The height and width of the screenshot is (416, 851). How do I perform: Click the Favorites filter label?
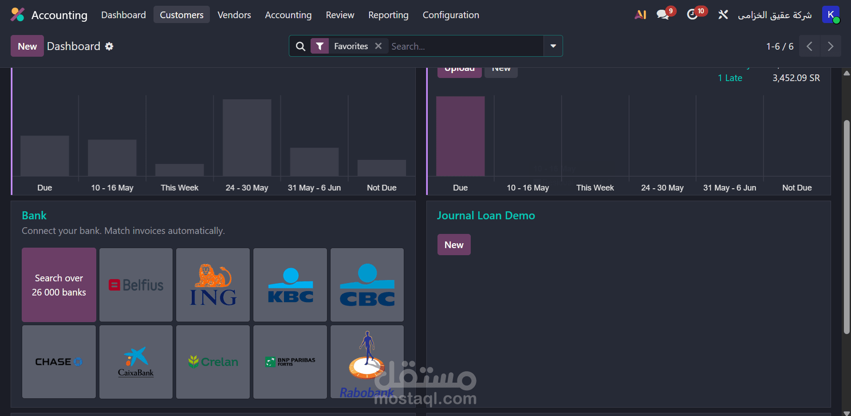pyautogui.click(x=351, y=46)
